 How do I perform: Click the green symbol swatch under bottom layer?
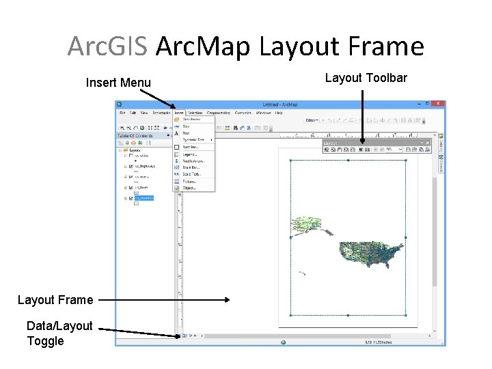pos(136,204)
